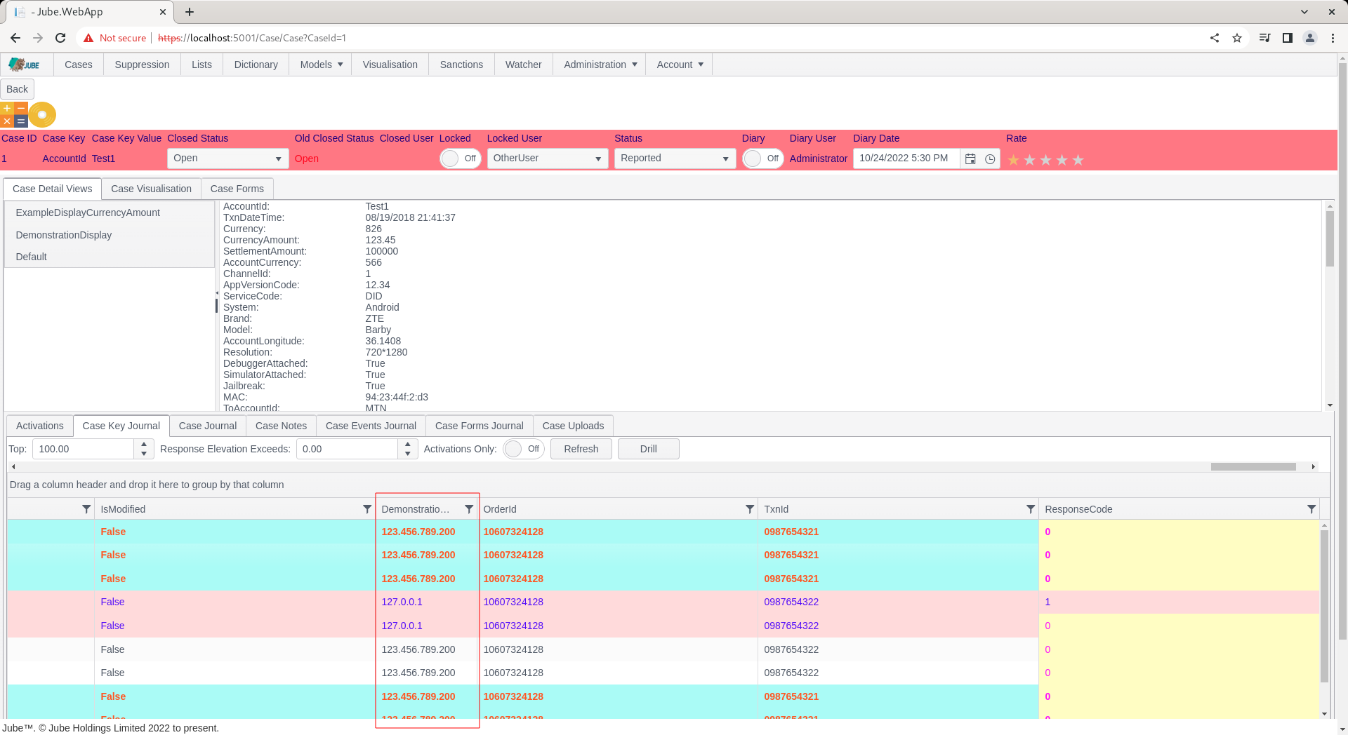Image resolution: width=1348 pixels, height=735 pixels.
Task: Switch to the Case Uploads tab
Action: [x=573, y=426]
